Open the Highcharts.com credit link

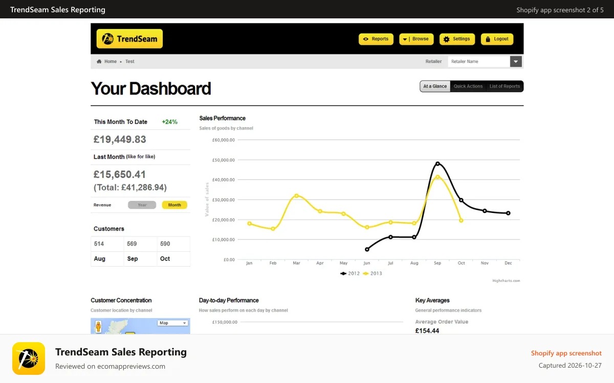click(x=506, y=281)
